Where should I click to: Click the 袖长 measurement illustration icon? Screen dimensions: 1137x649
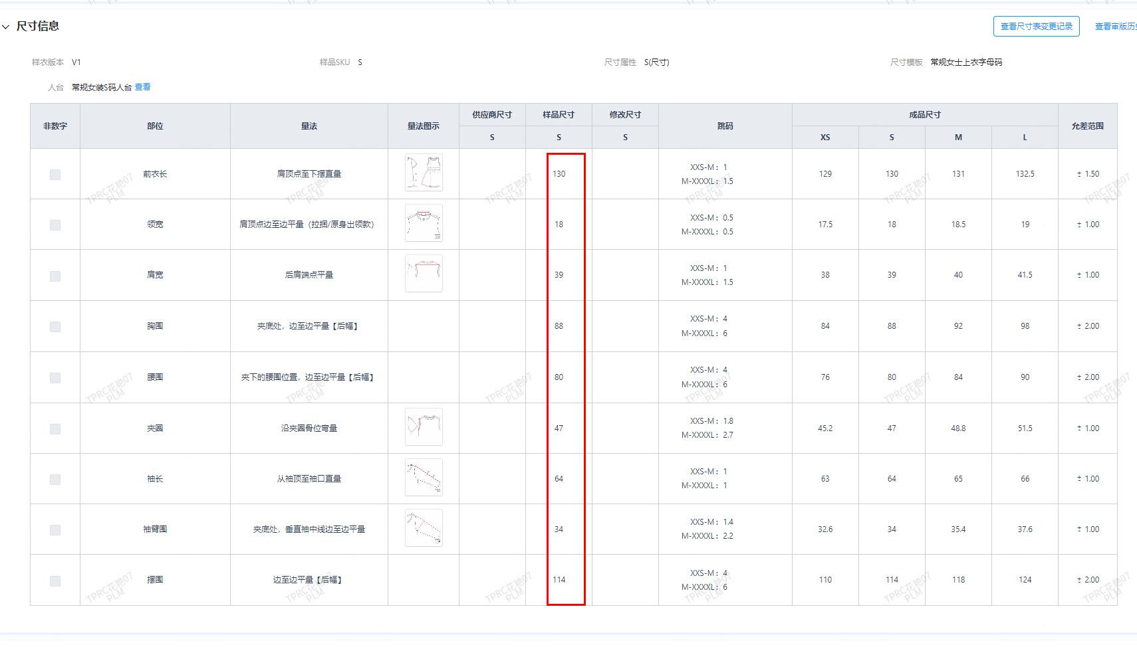click(x=424, y=478)
